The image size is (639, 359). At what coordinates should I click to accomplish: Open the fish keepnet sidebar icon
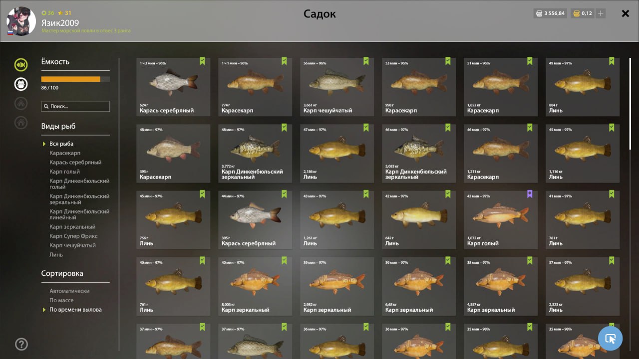tap(21, 65)
